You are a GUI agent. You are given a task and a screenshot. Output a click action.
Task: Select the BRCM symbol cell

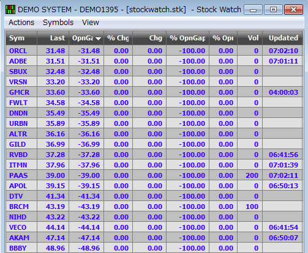[21, 207]
